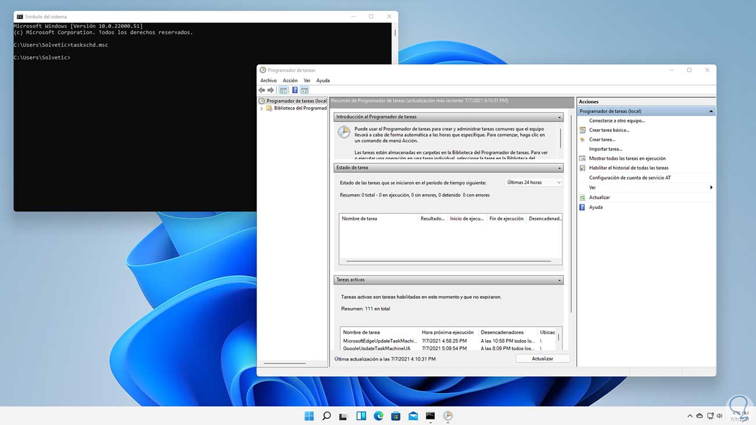The image size is (756, 425).
Task: Click Conectarse a otro equipo link
Action: 616,121
